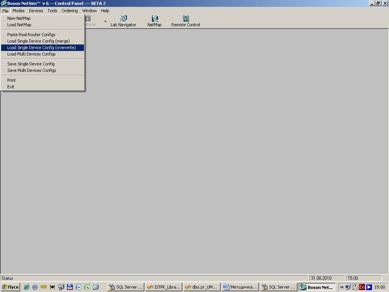Close the Boson NetSim window

point(385,3)
